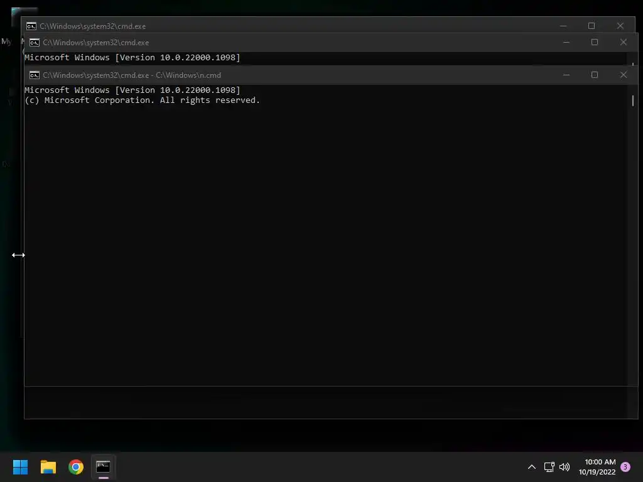
Task: Maximize the rearmost cmd.exe window
Action: point(592,26)
